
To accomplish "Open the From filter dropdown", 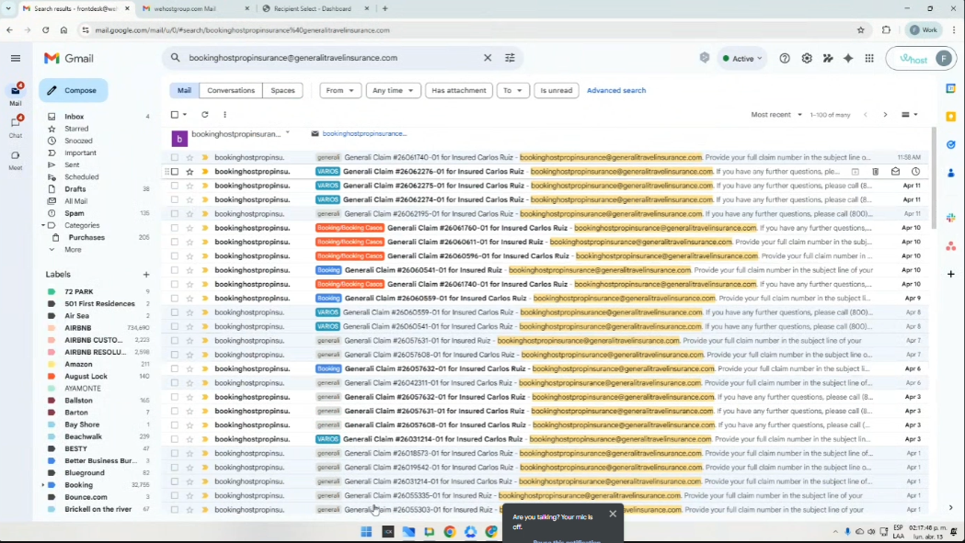I will coord(339,90).
